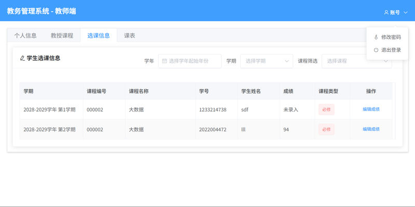The height and width of the screenshot is (207, 415).
Task: Click 编辑成绩 for student sdf
Action: tap(371, 109)
